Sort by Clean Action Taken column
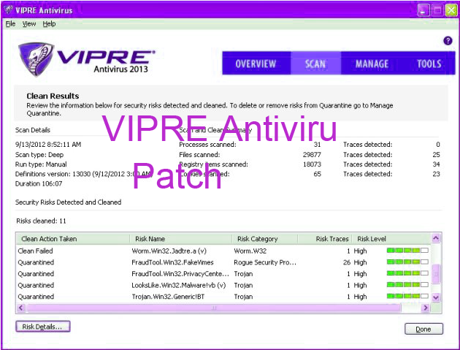 pyautogui.click(x=72, y=239)
